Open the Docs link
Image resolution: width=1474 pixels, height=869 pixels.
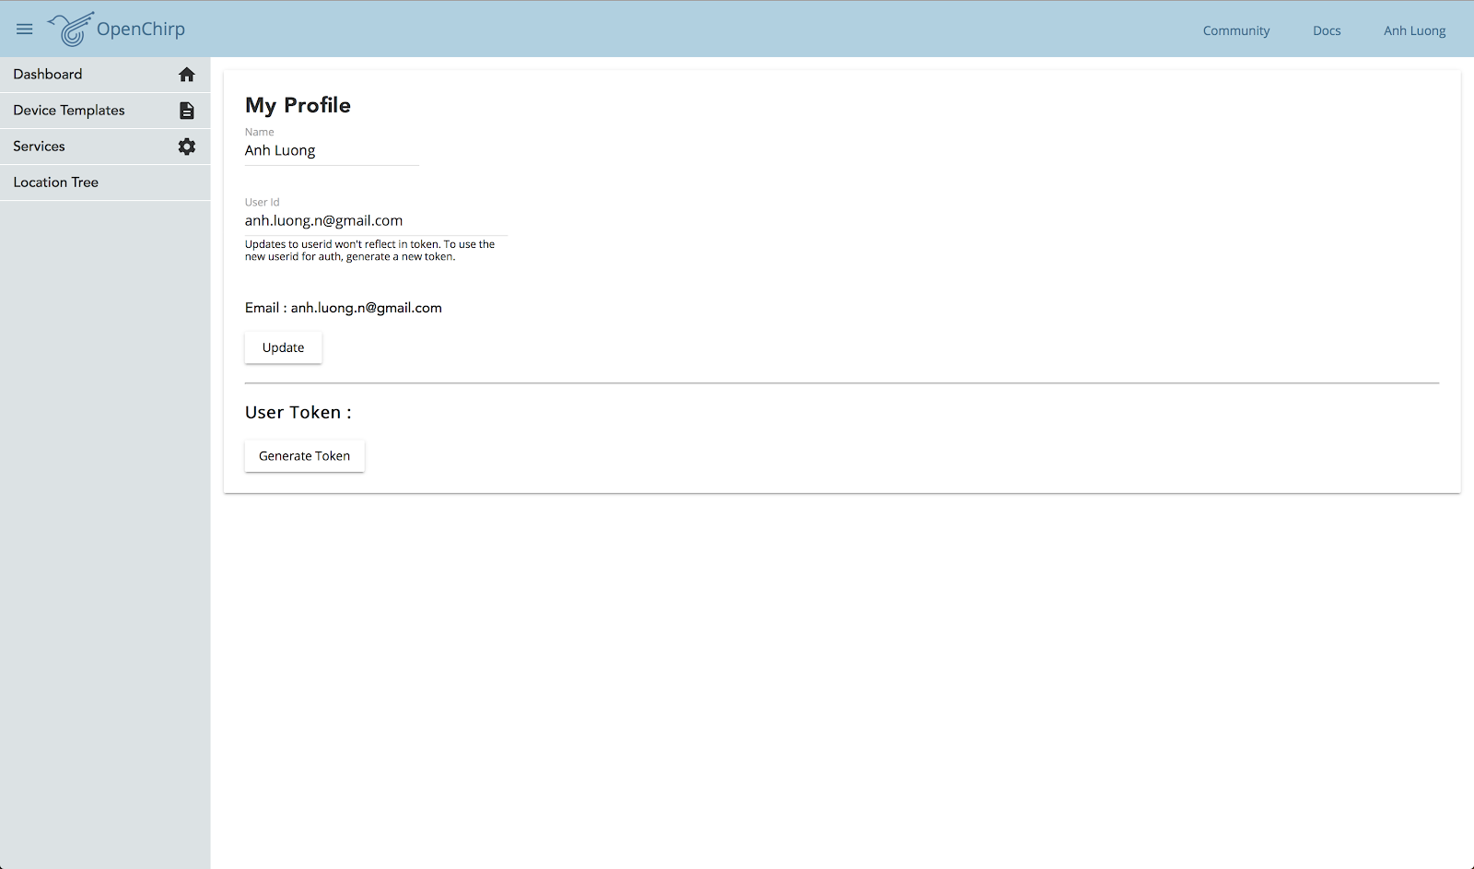1327,30
